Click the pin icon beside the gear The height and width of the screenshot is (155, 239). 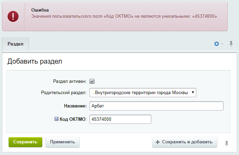231,43
